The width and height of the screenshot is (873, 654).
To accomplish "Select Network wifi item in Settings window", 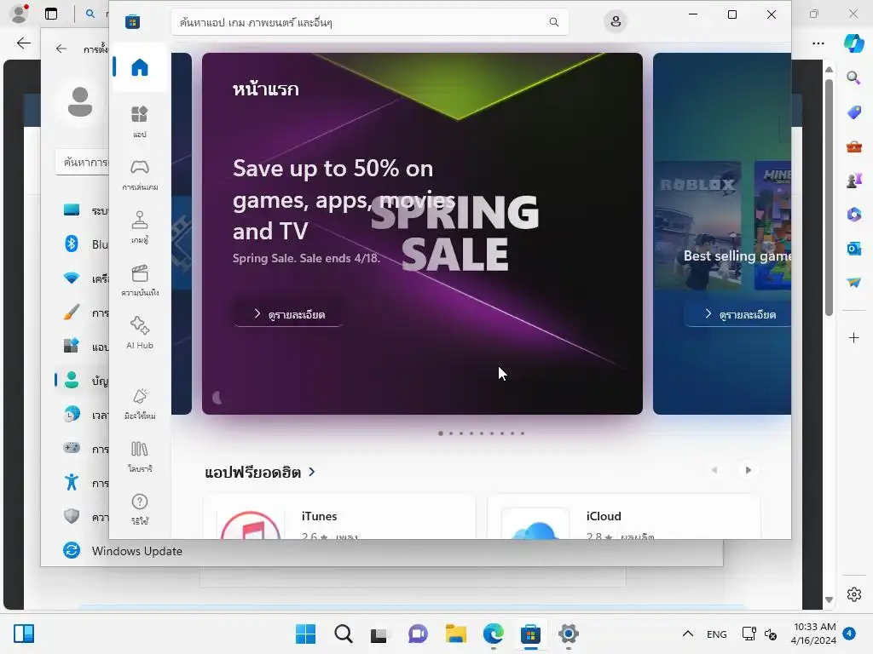I will pos(82,278).
